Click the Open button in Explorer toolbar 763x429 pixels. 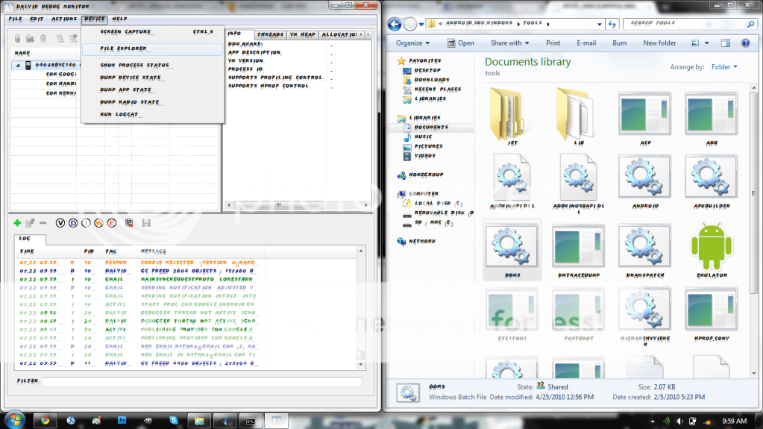pos(460,43)
